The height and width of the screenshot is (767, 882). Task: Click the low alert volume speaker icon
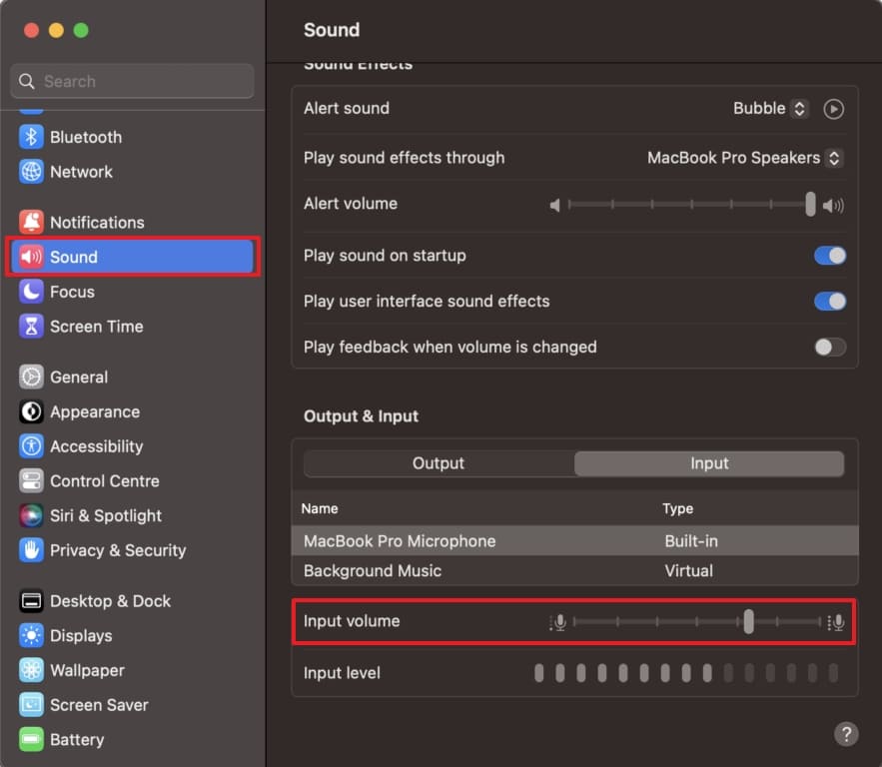pos(554,206)
